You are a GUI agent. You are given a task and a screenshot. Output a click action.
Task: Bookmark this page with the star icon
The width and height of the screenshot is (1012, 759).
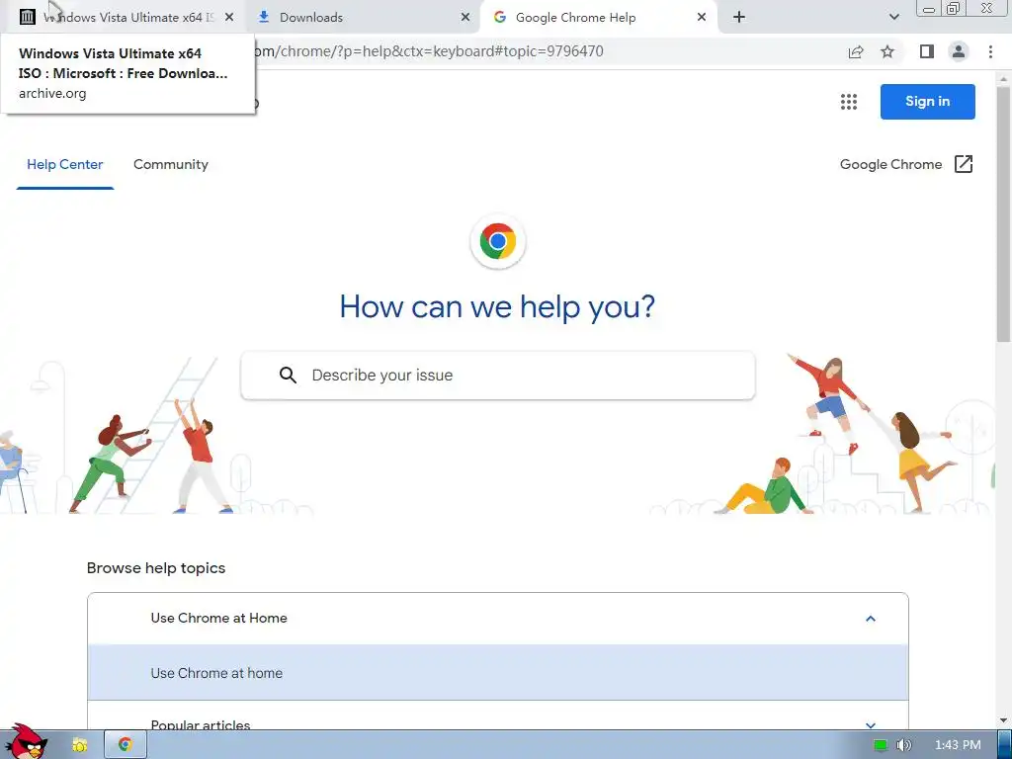pos(888,51)
